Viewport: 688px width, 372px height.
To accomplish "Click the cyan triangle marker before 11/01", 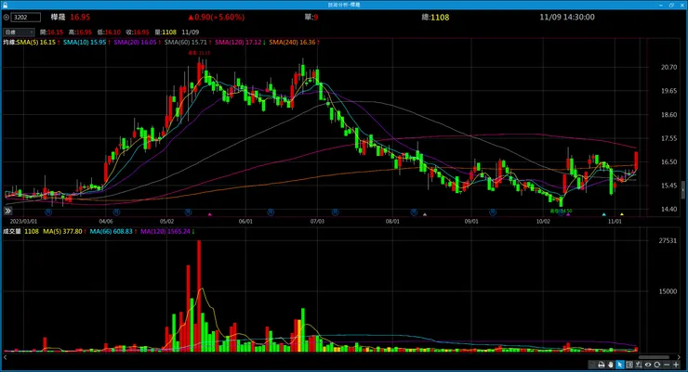I will click(603, 214).
